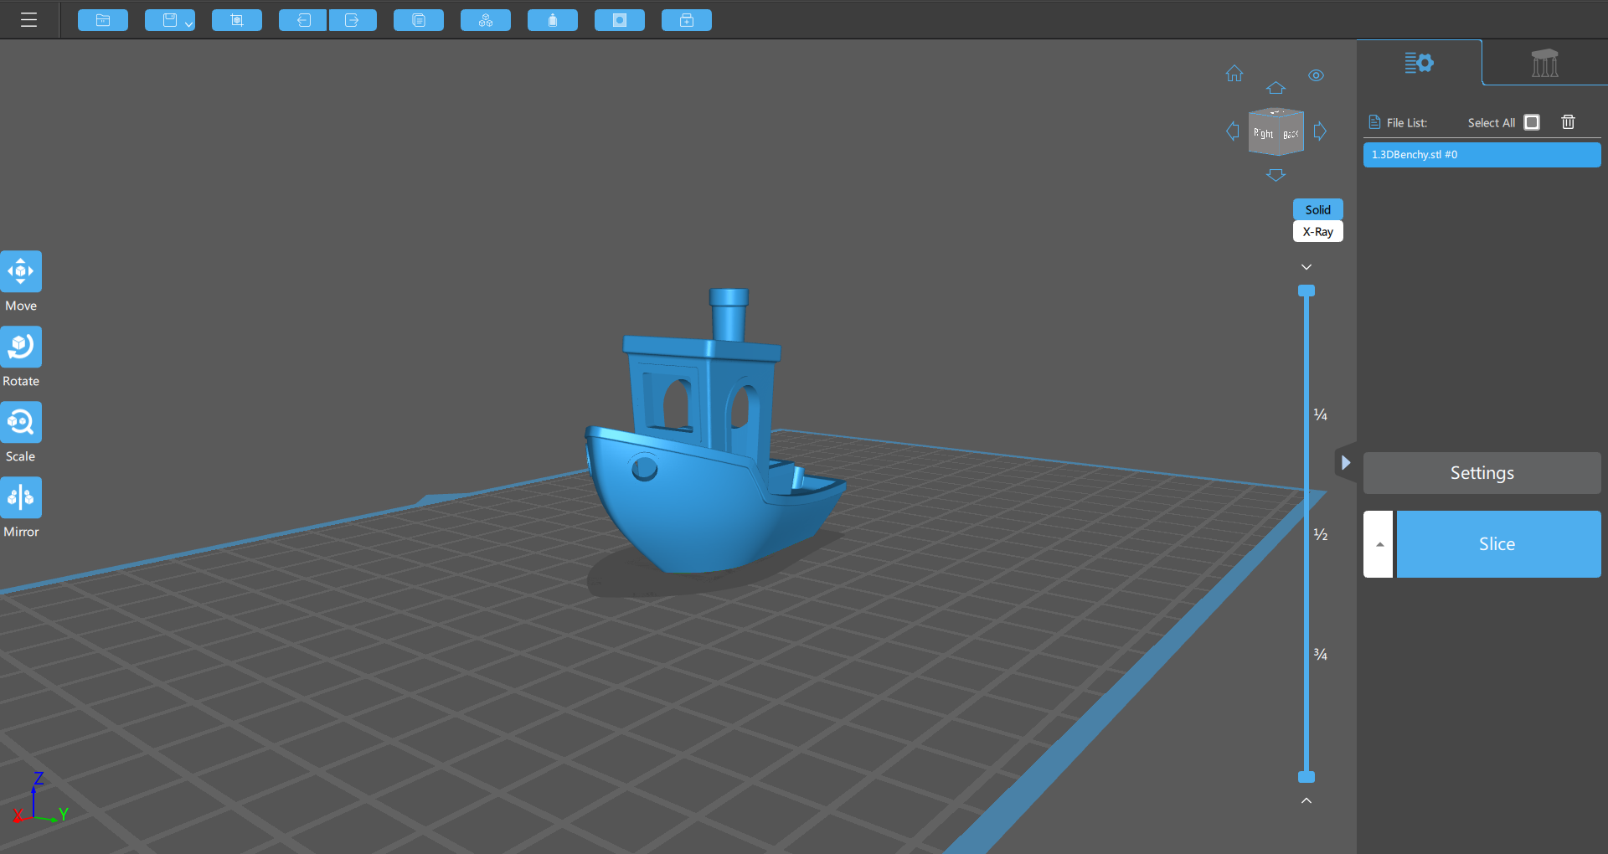Click the save project floppy disk icon
Screen dimensions: 1608x854
point(170,20)
